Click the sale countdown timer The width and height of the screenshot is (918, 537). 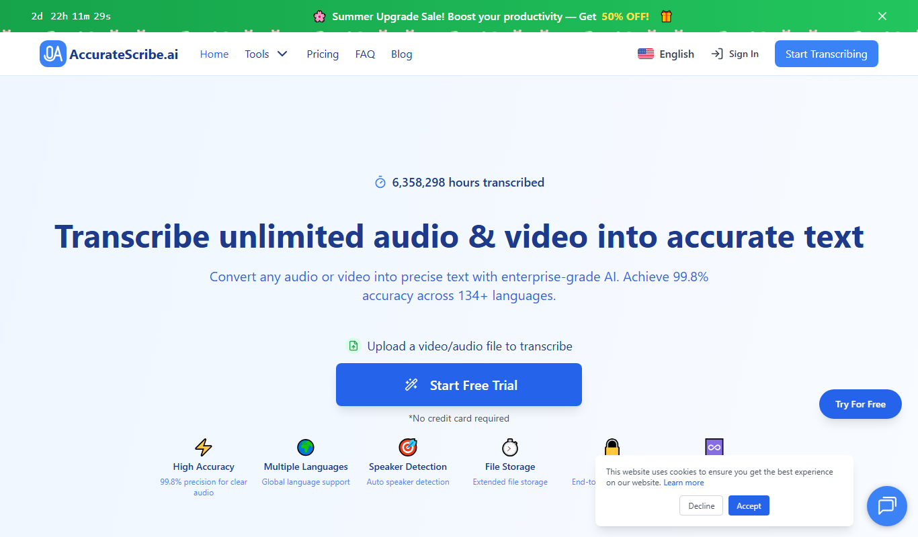(71, 16)
